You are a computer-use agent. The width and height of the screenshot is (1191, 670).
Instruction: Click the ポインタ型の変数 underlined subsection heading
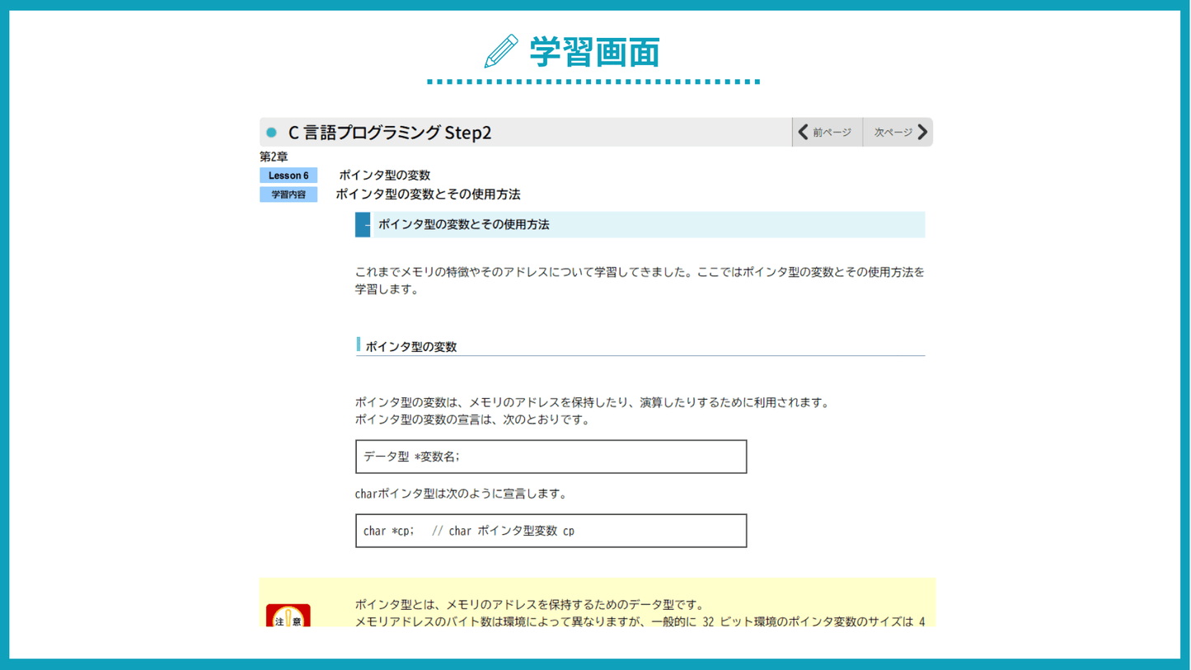coord(410,347)
